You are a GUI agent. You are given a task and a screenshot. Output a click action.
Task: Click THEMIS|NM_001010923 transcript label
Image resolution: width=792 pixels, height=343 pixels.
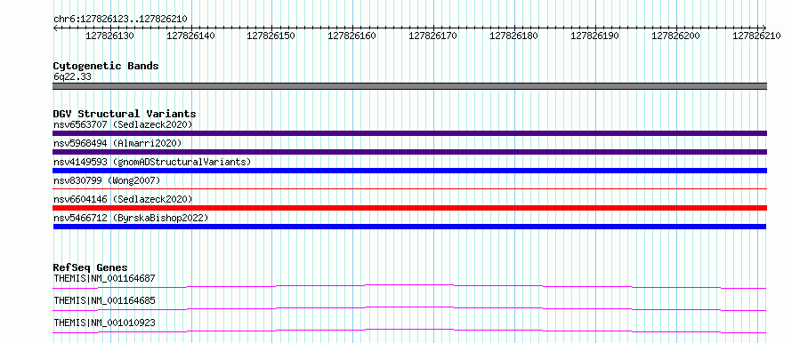pos(104,323)
